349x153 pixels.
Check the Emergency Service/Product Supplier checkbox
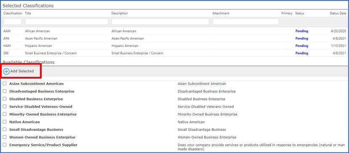5,145
